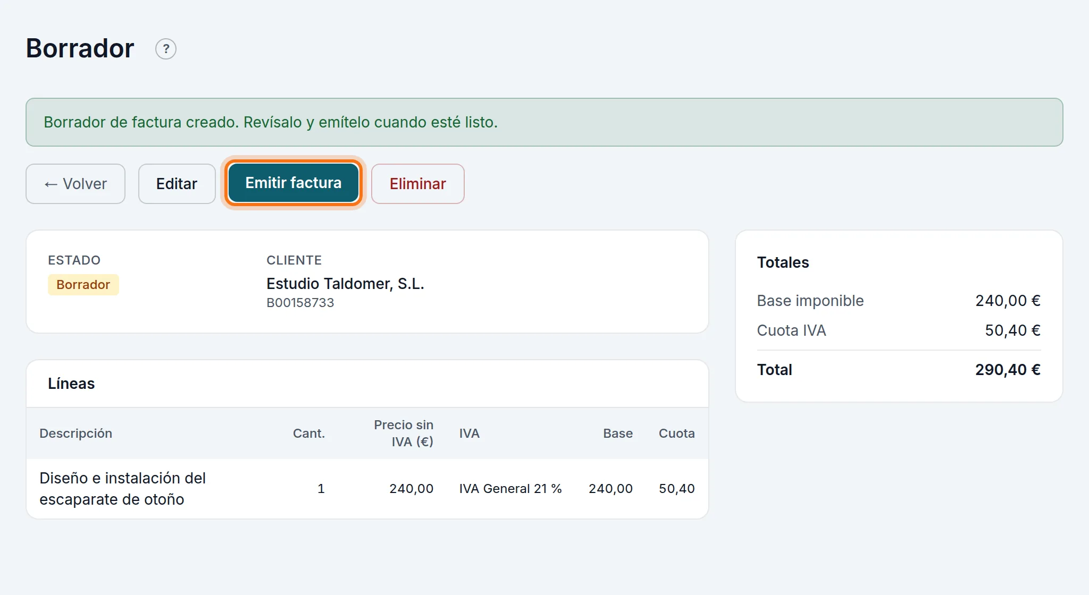Image resolution: width=1089 pixels, height=595 pixels.
Task: Open the help question-mark icon beside Borrador
Action: pyautogui.click(x=166, y=49)
